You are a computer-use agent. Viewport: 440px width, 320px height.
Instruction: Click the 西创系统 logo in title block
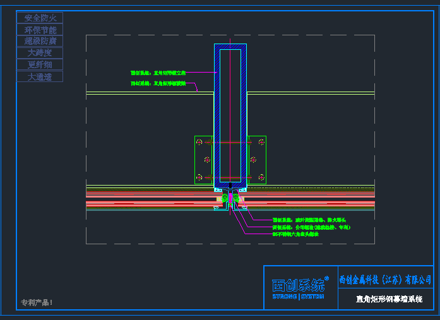(300, 285)
